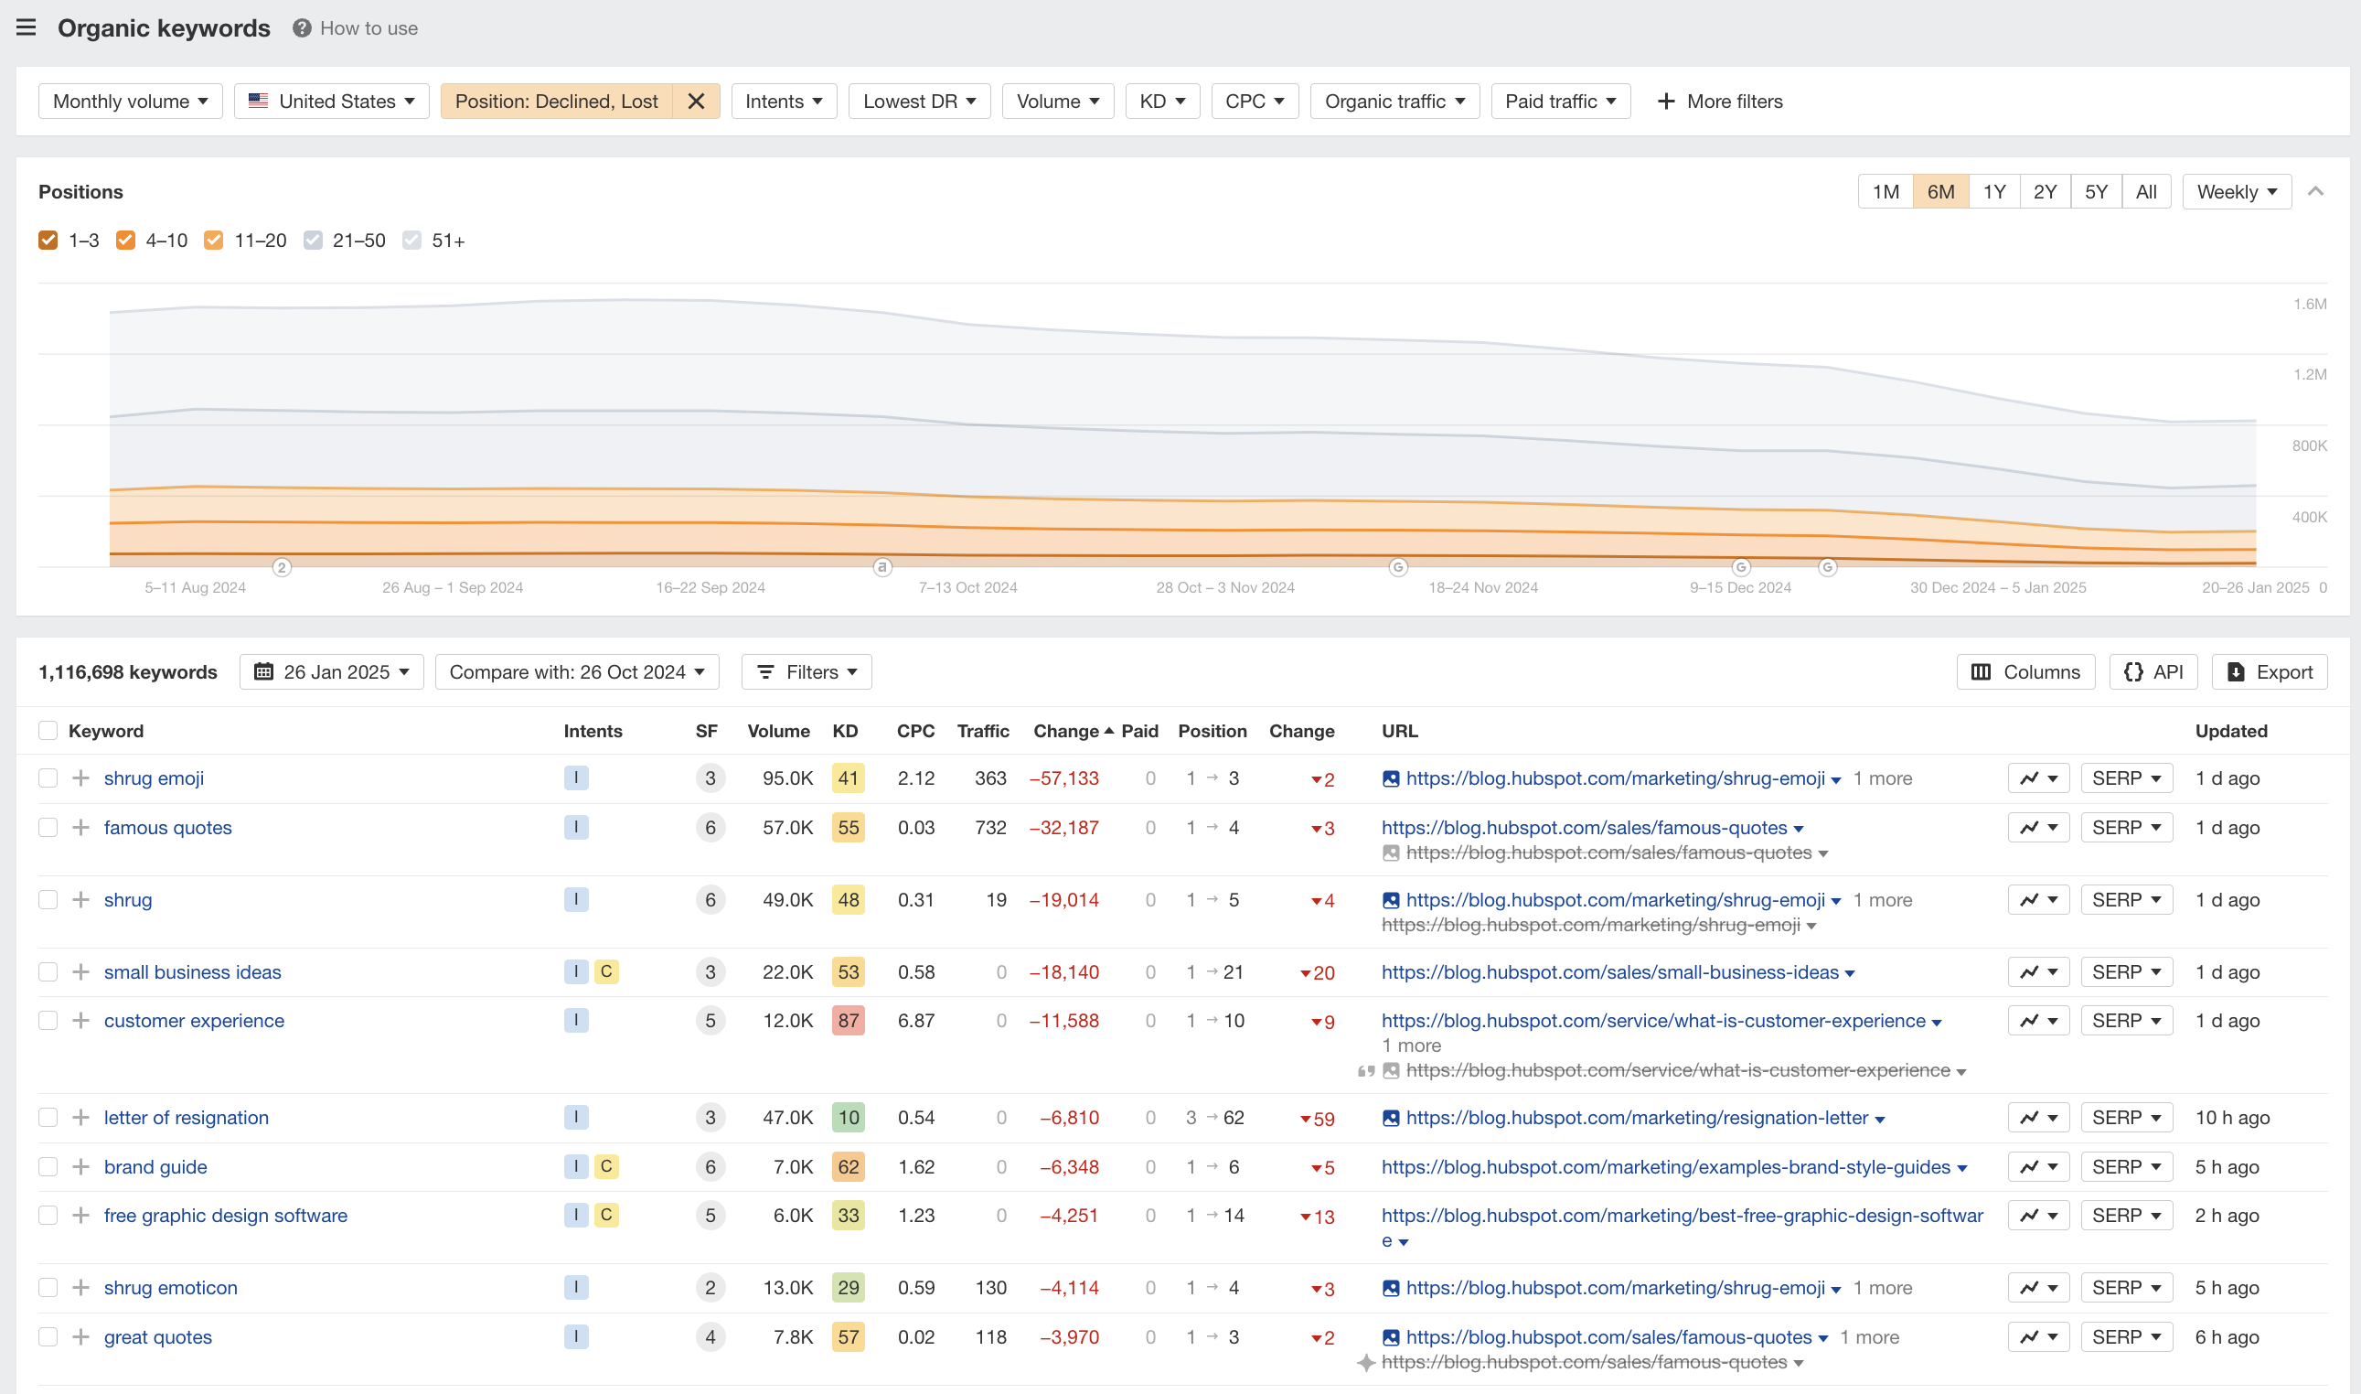Click SERP features count 3 for shrug emoji
The image size is (2361, 1394).
(x=710, y=778)
